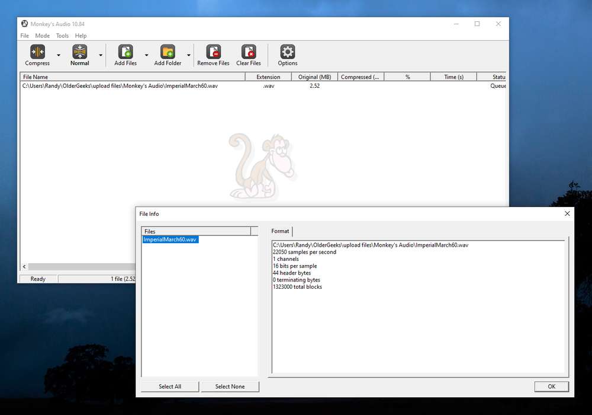592x415 pixels.
Task: Click the Ready status bar text
Action: click(x=38, y=279)
